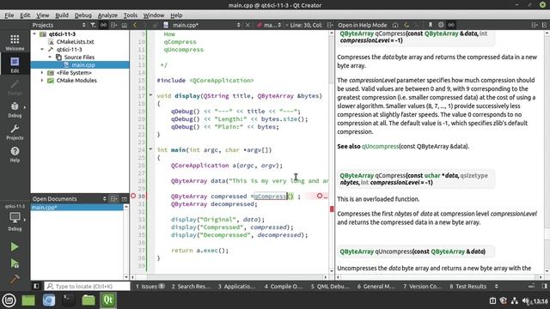The image size is (550, 309).
Task: Click in the Type to locate field
Action: pyautogui.click(x=87, y=286)
